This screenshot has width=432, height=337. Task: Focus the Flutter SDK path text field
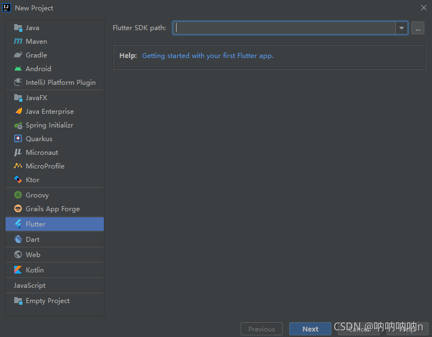point(284,28)
